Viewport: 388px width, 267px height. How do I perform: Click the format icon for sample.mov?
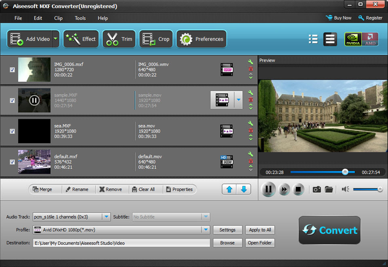[222, 100]
